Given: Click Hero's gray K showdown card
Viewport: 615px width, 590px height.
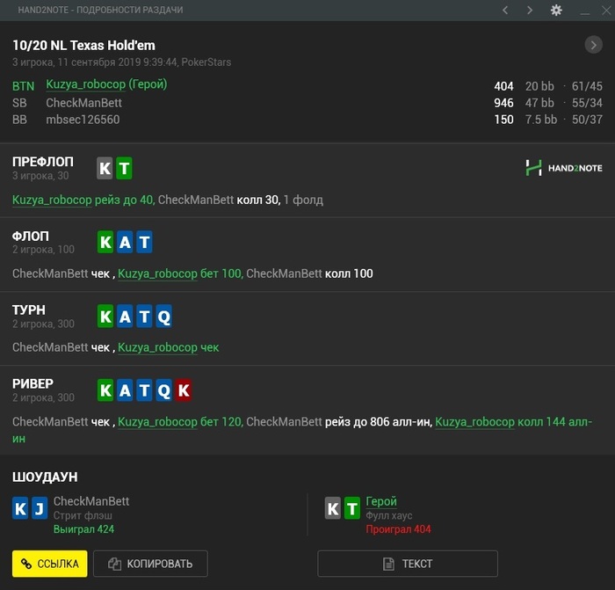Looking at the screenshot, I should (x=333, y=508).
